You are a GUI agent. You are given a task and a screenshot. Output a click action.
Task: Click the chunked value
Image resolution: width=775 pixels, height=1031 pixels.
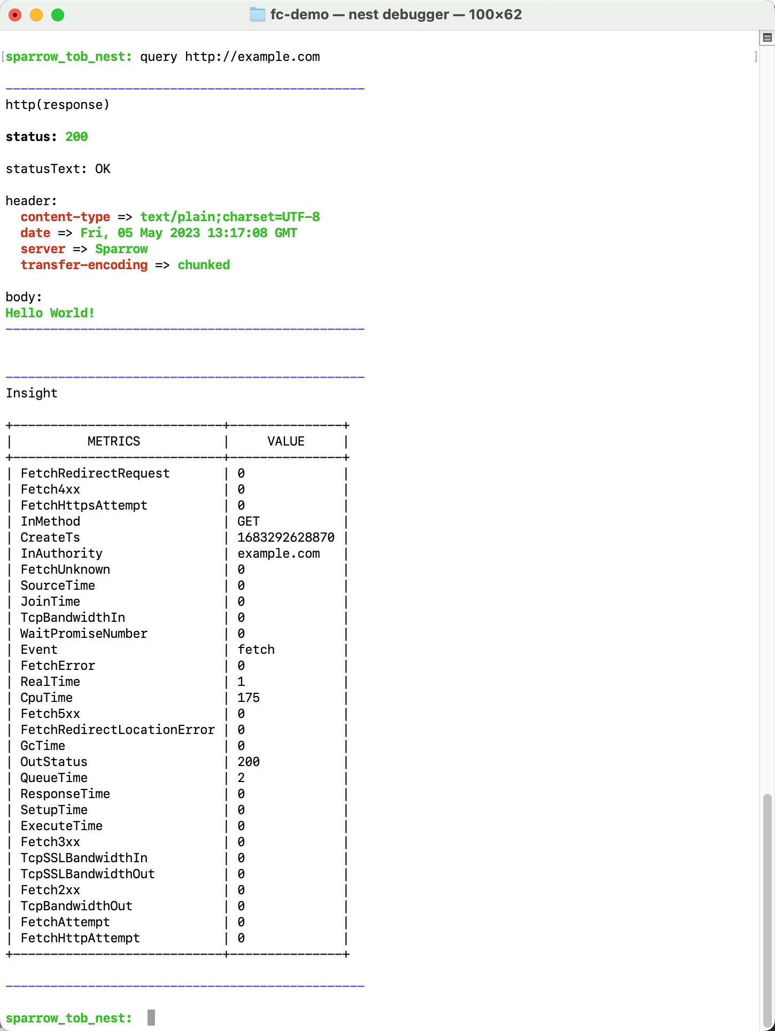(x=204, y=265)
